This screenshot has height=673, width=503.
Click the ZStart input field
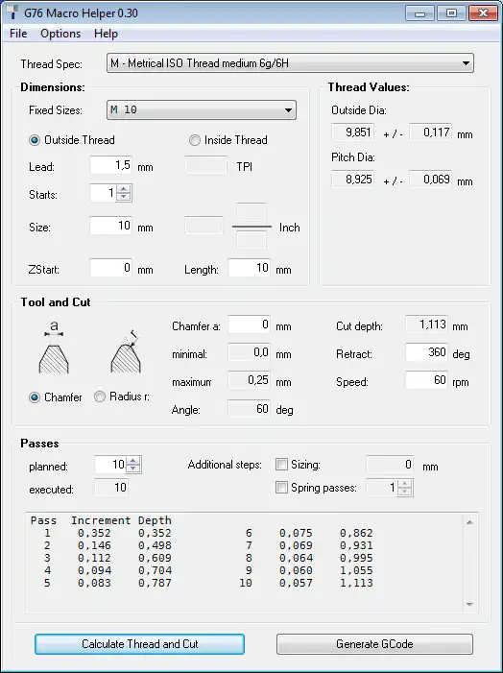(110, 268)
